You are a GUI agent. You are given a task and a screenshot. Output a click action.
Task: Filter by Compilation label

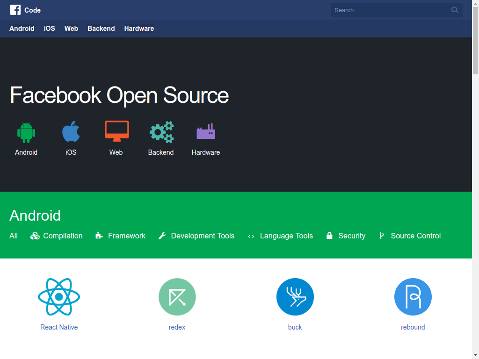coord(63,236)
